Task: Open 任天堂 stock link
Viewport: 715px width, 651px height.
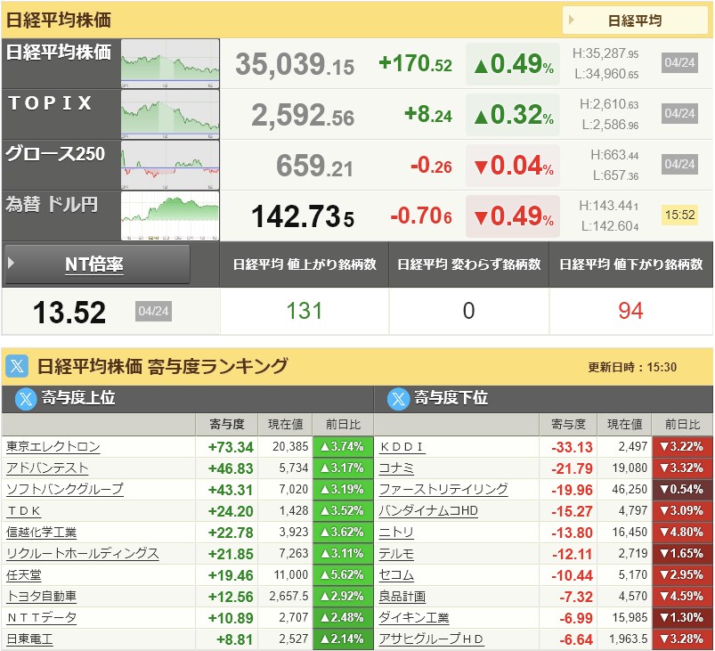Action: tap(24, 575)
